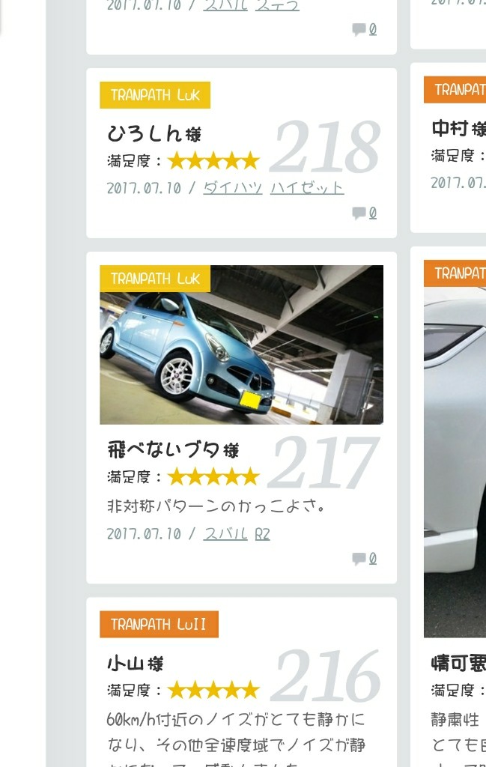This screenshot has width=486, height=767.
Task: Open the R2 model link
Action: click(x=263, y=533)
